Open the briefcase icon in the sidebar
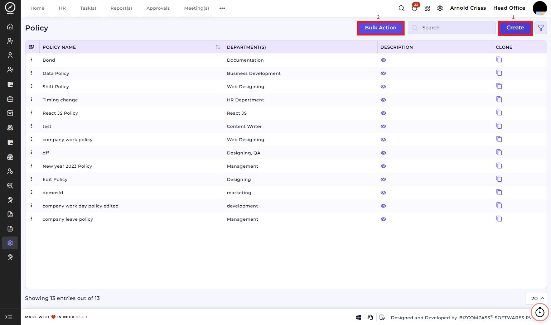The image size is (551, 325). (x=10, y=99)
